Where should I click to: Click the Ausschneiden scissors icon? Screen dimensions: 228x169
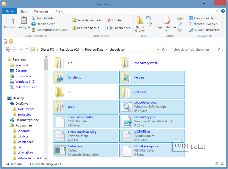[34, 18]
